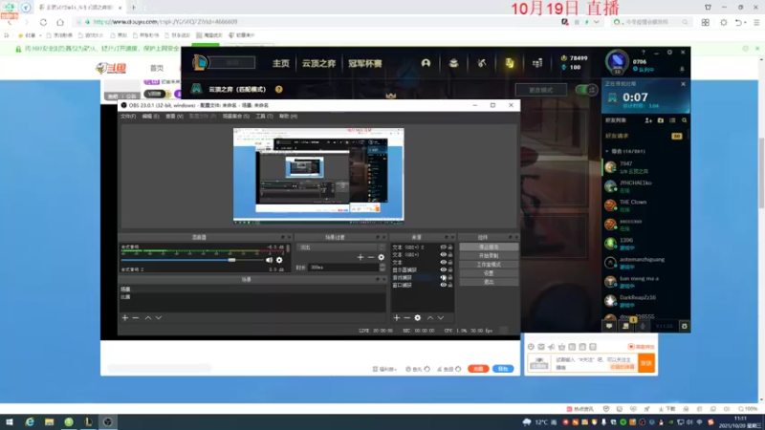Create new folder in League friends list
The height and width of the screenshot is (430, 765).
661,120
